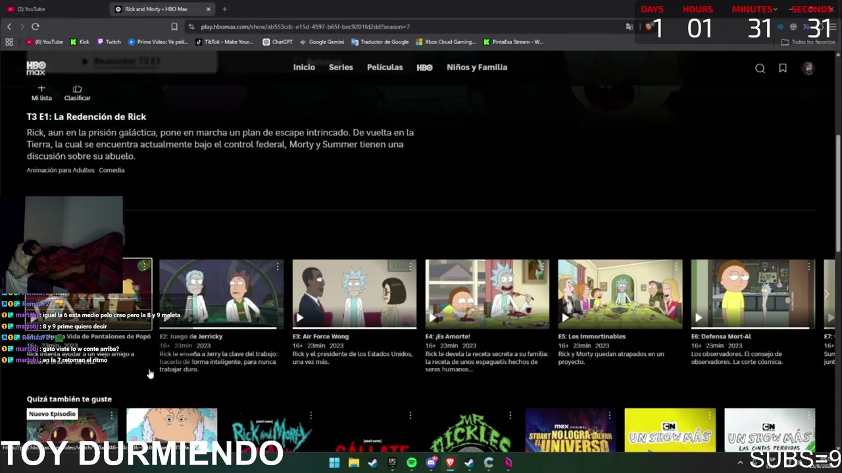Rate the show with Clasificar
842x473 pixels.
(x=77, y=93)
